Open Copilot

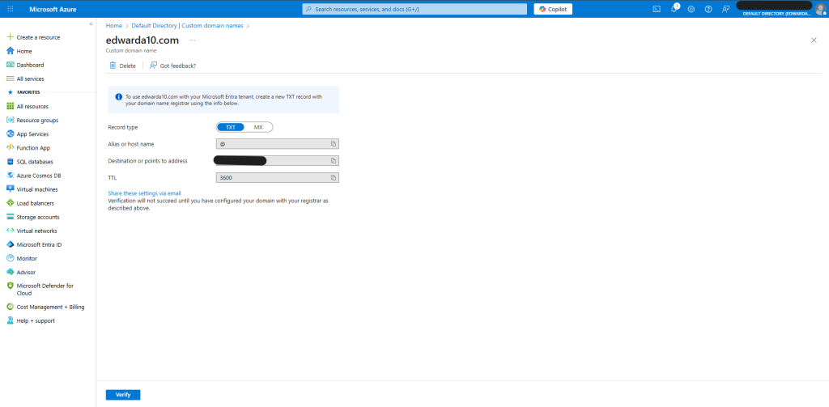[x=553, y=9]
